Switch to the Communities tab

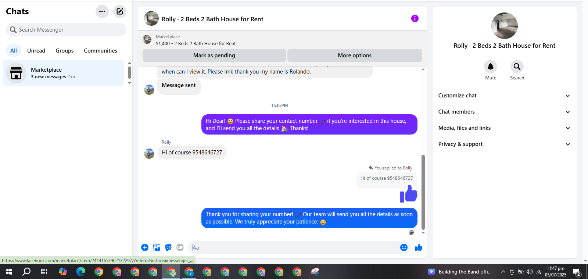click(100, 51)
